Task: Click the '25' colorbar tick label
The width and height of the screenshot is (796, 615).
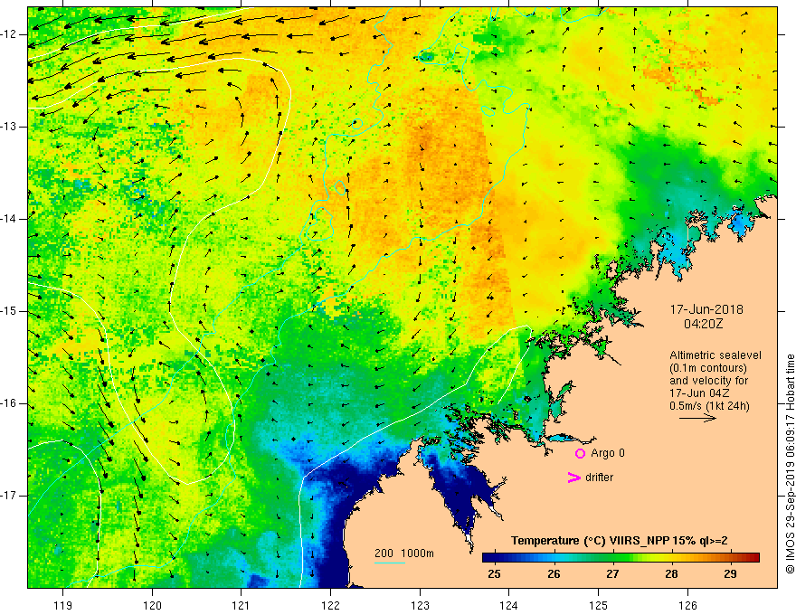Action: (x=494, y=574)
